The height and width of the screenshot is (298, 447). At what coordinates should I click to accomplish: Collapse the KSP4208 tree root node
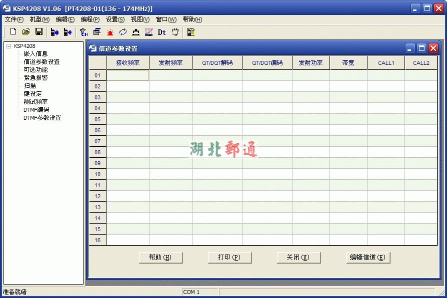(x=8, y=46)
